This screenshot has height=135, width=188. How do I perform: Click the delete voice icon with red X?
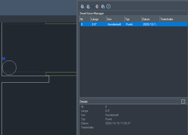click(97, 6)
